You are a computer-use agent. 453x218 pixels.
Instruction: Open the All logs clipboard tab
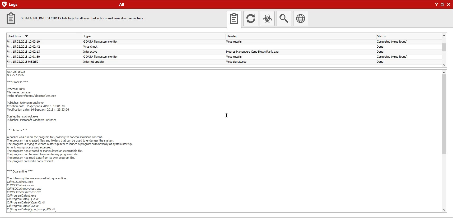point(234,19)
